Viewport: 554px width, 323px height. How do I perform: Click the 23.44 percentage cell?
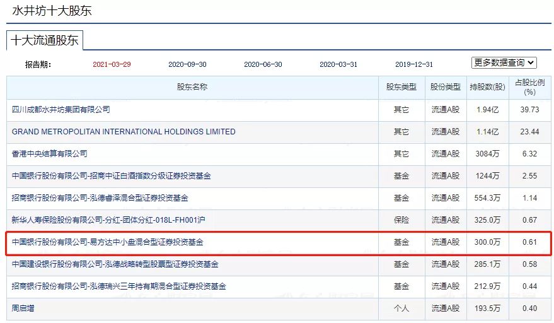click(x=529, y=132)
